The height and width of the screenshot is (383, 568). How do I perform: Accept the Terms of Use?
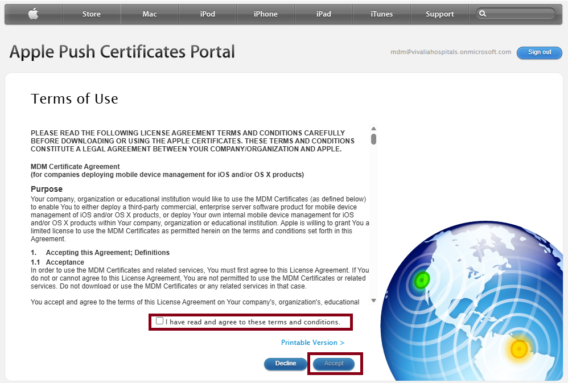[334, 364]
